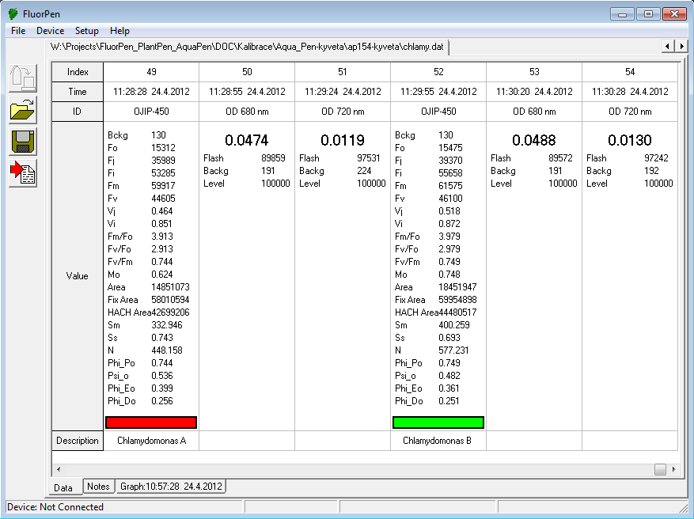Open the Device menu

(50, 31)
